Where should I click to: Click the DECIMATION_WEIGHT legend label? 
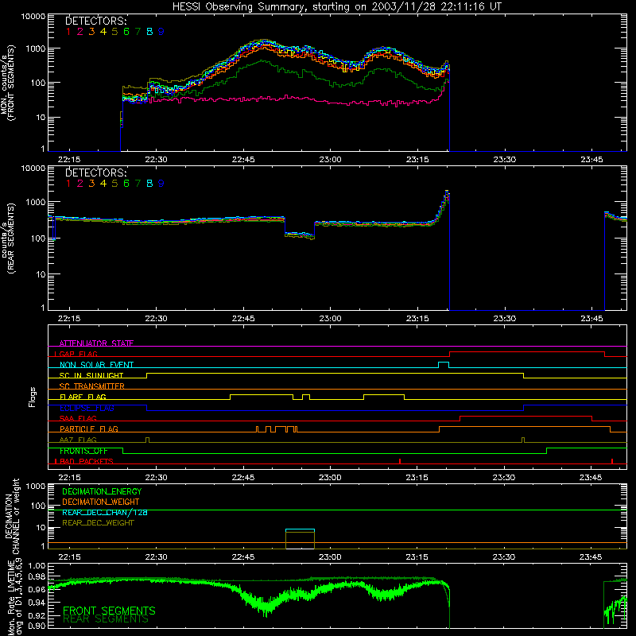[101, 502]
